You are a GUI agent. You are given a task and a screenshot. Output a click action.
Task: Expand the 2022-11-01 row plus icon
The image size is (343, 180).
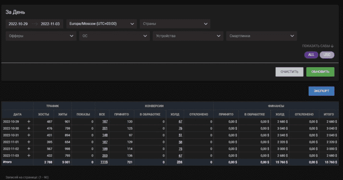(x=29, y=142)
